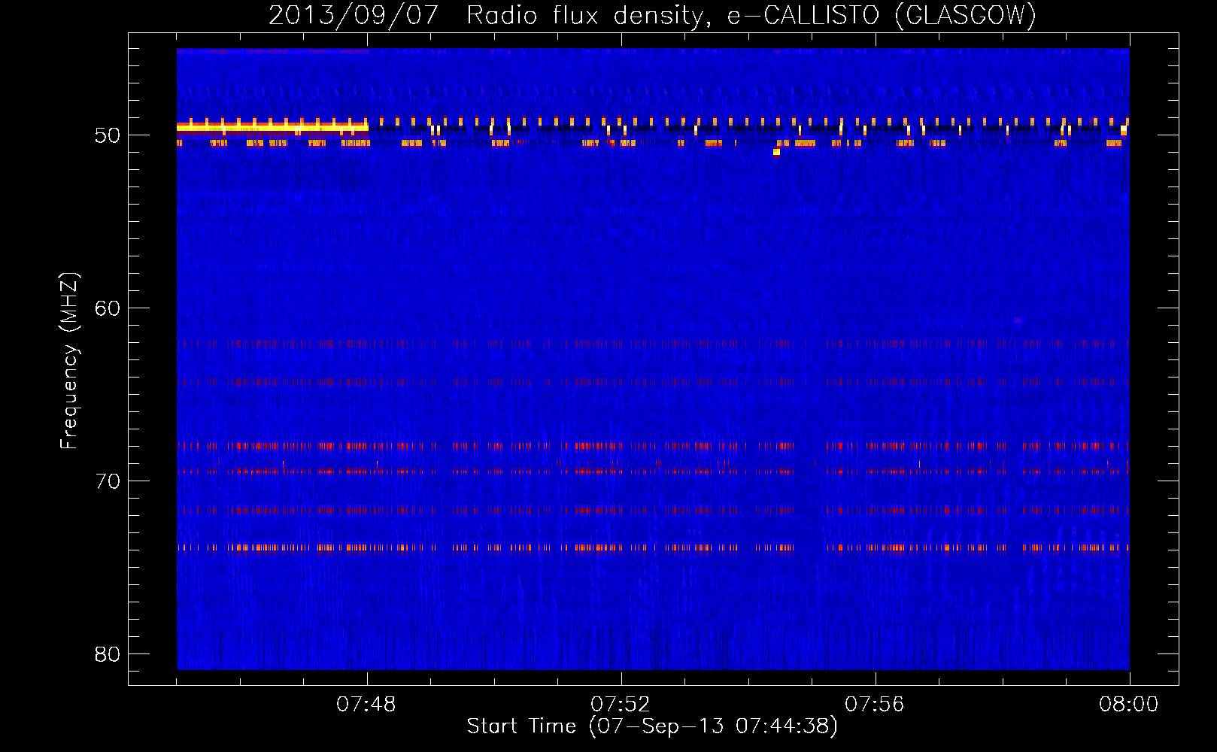The image size is (1217, 752).
Task: Click the 50 frequency tick label
Action: pos(108,135)
